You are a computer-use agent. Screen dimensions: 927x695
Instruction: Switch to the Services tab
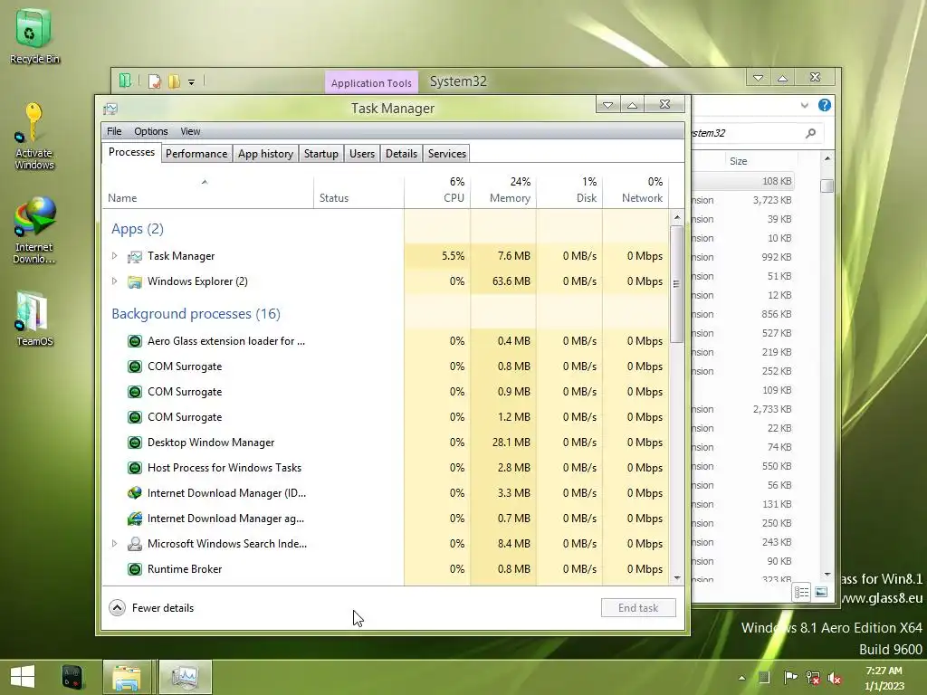447,154
